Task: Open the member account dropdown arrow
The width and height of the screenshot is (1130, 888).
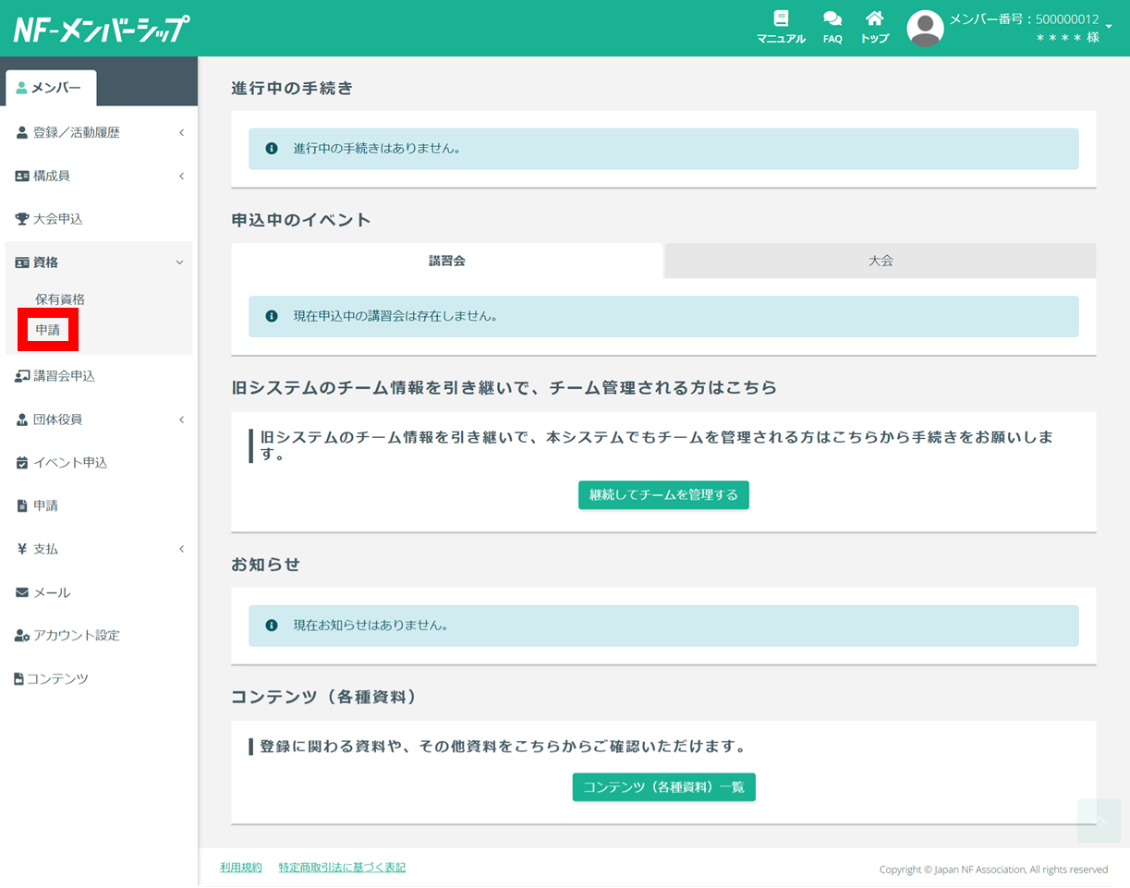Action: 1109,27
